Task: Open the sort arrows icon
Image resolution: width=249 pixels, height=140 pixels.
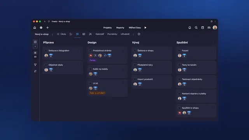Action: pos(35,71)
